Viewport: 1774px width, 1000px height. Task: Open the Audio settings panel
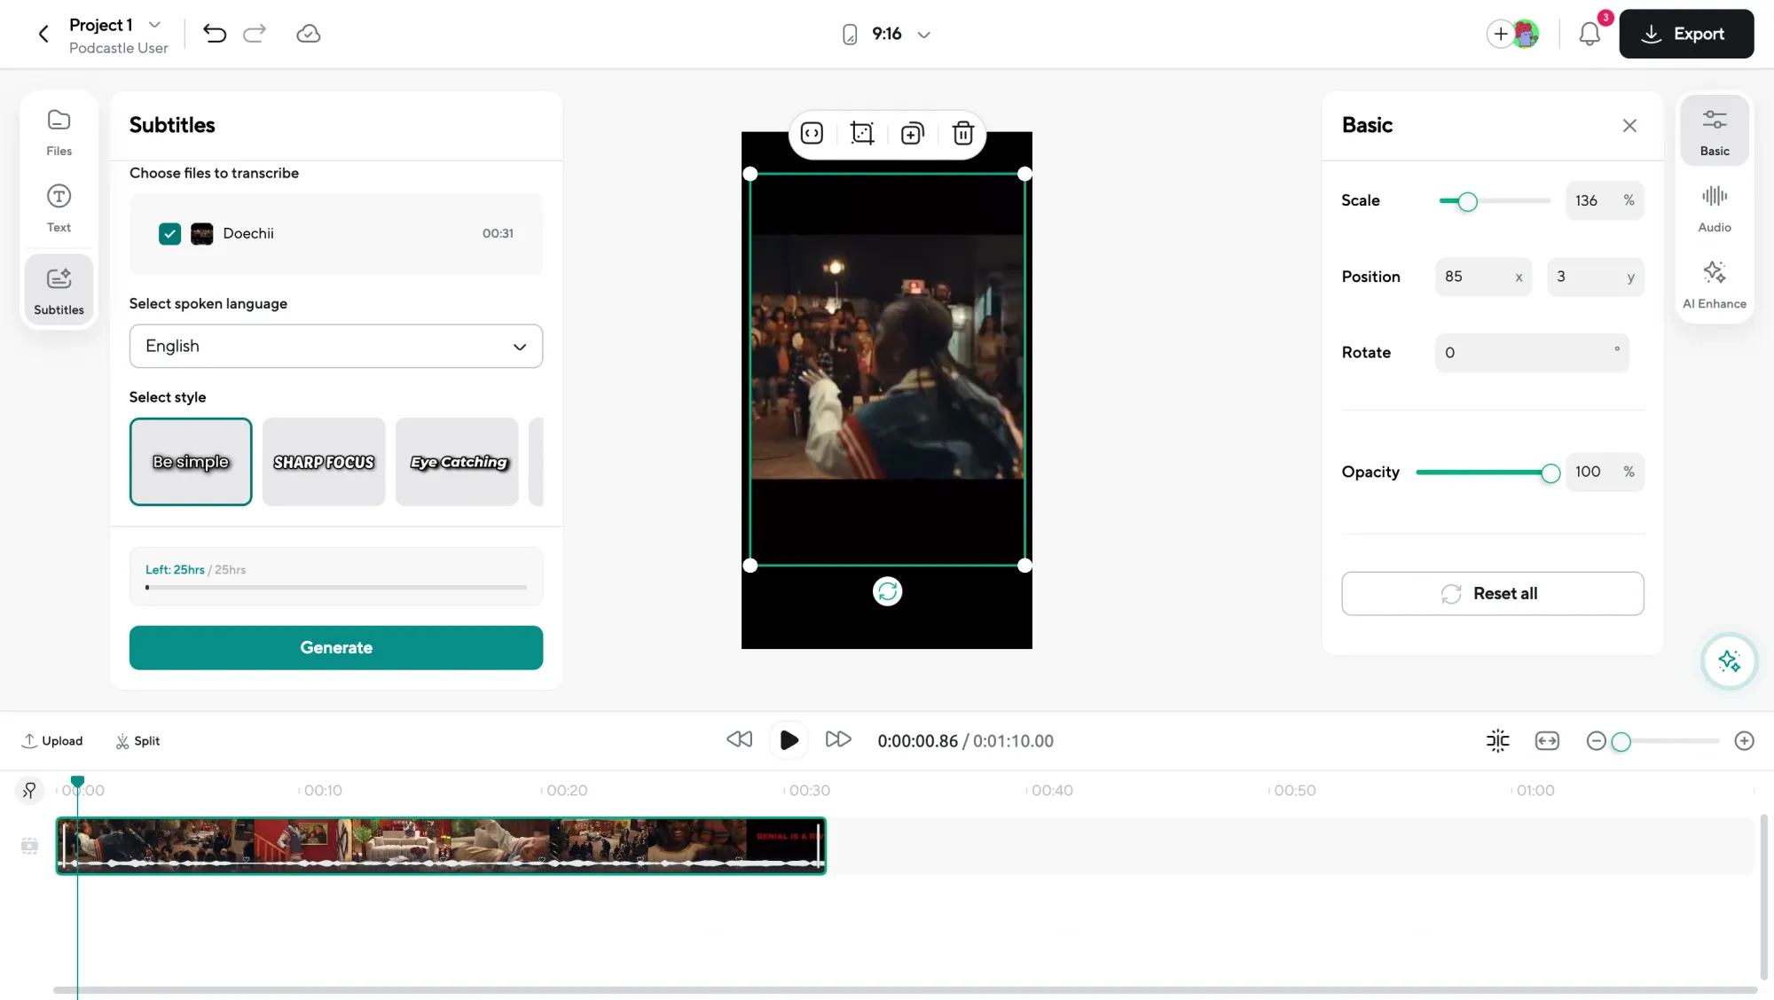pyautogui.click(x=1713, y=207)
